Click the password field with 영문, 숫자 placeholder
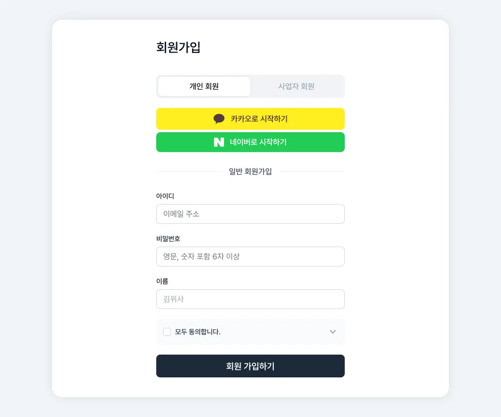Screen dimensions: 501x417 pos(250,257)
